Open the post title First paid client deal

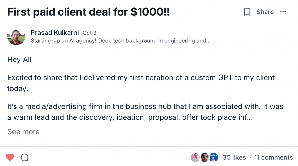(x=88, y=12)
